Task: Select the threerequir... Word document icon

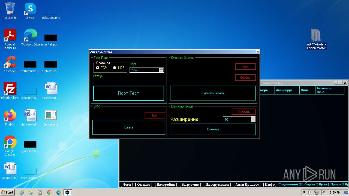Action: click(x=51, y=91)
